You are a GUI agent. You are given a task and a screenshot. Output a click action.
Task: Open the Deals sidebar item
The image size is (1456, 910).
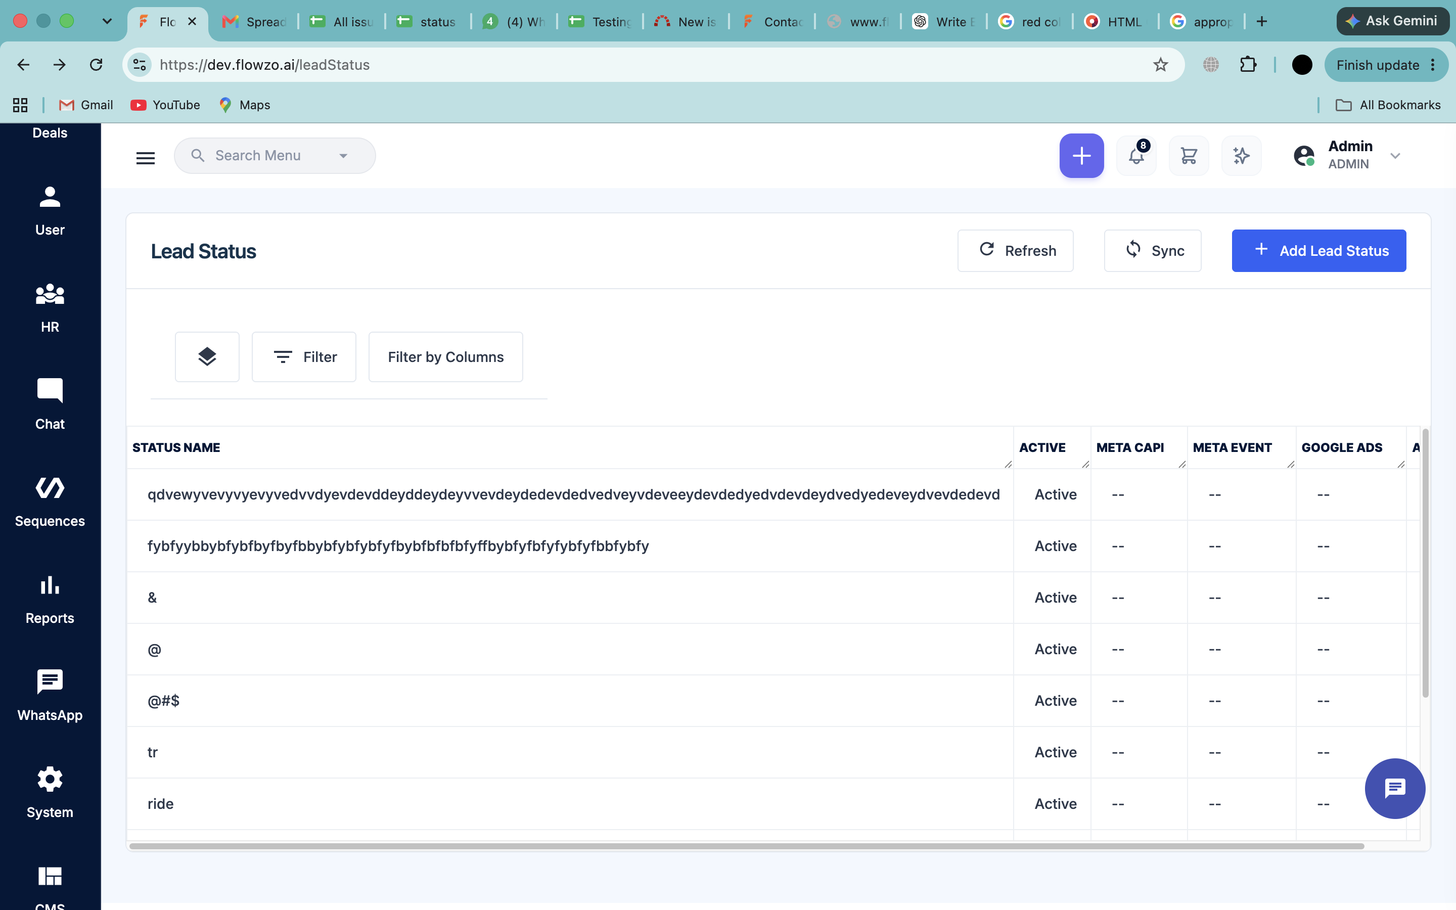pyautogui.click(x=50, y=133)
